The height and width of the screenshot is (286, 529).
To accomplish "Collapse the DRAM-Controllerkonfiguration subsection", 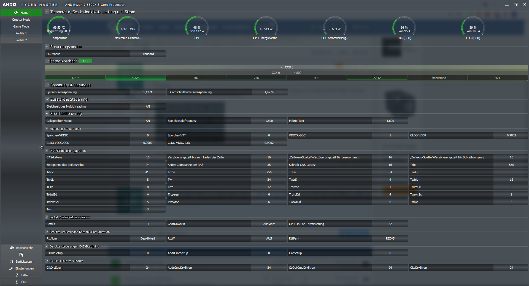I will pos(47,217).
